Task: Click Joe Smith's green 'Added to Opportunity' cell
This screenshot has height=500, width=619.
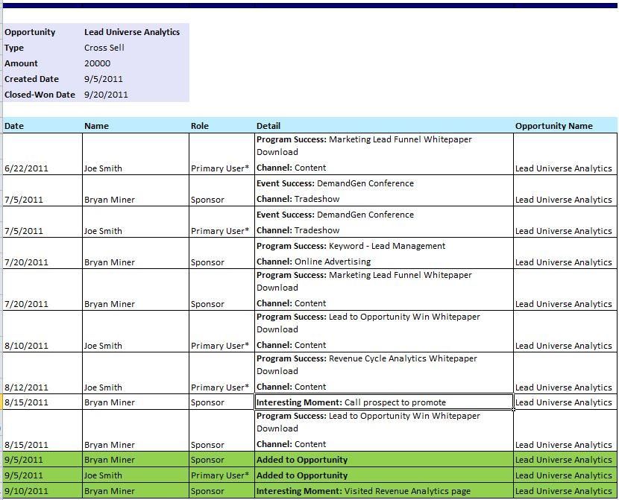Action: point(383,475)
